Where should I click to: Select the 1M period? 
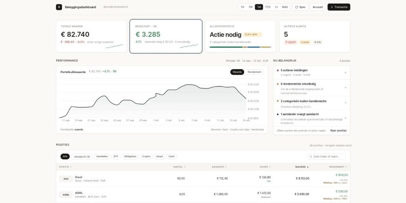tap(259, 7)
